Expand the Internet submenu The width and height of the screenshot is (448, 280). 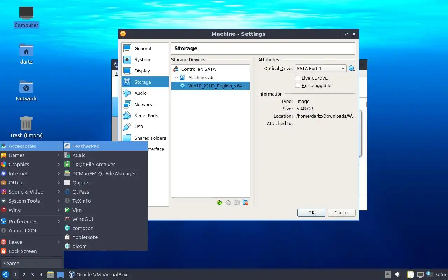coord(31,173)
